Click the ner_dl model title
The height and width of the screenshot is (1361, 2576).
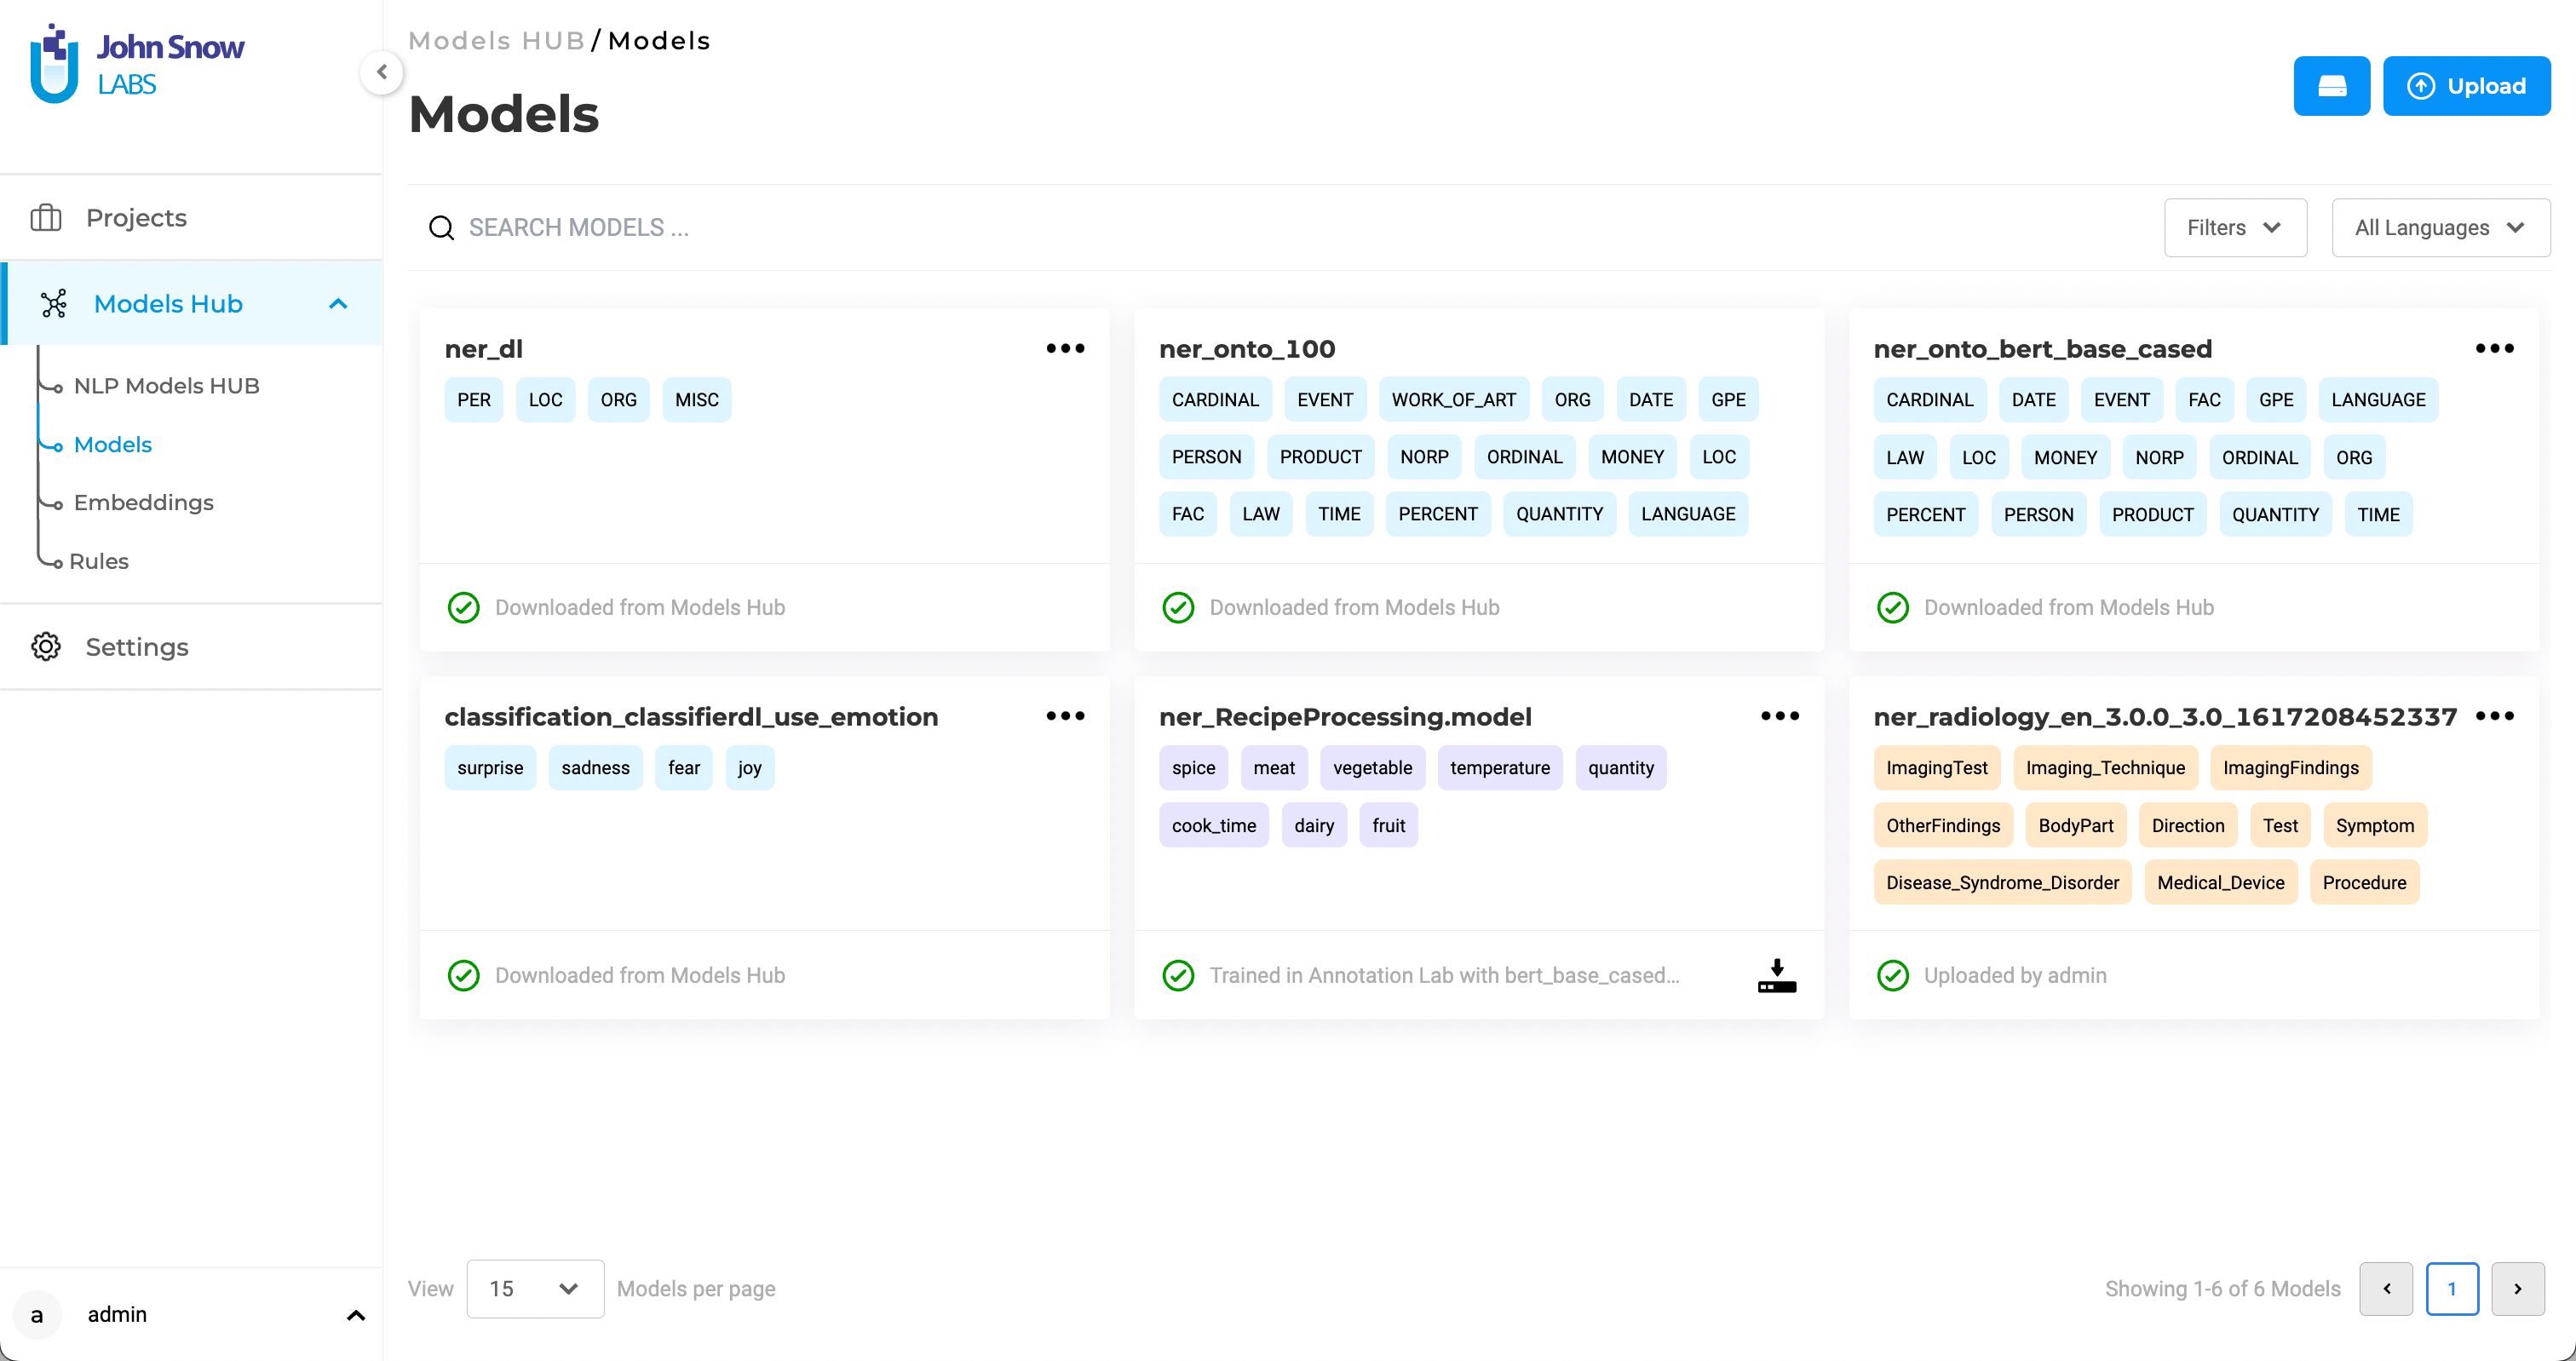(x=484, y=349)
